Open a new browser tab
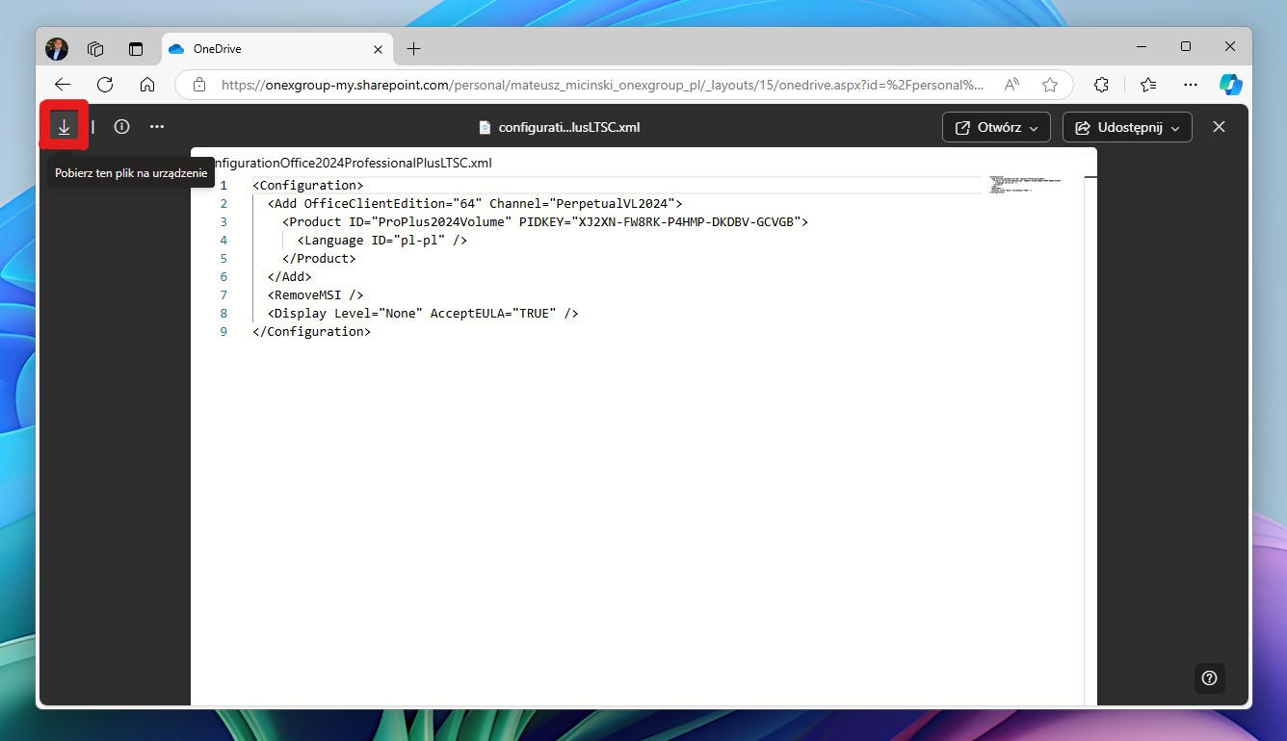Viewport: 1287px width, 741px height. [414, 49]
